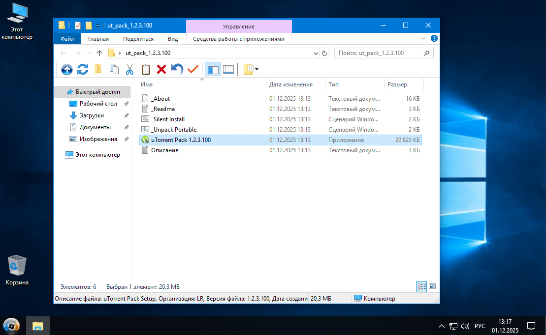Image resolution: width=546 pixels, height=335 pixels.
Task: Switch to the Вид ribbon tab
Action: 173,39
